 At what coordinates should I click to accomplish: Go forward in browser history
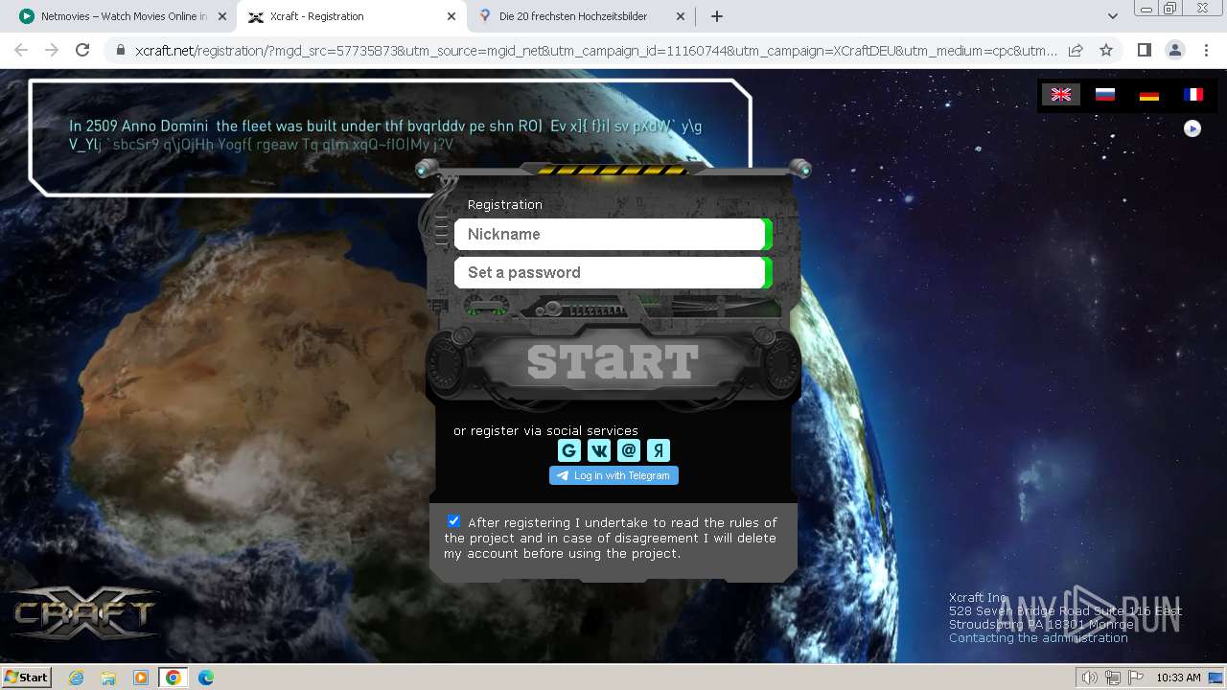[x=52, y=50]
